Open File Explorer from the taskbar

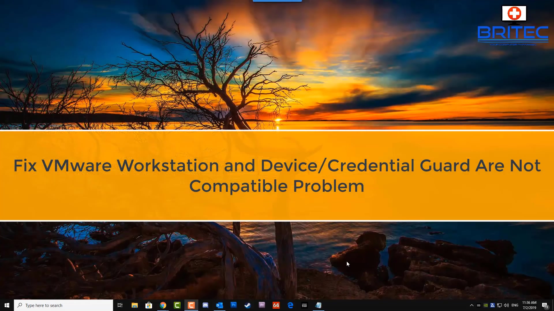(134, 305)
